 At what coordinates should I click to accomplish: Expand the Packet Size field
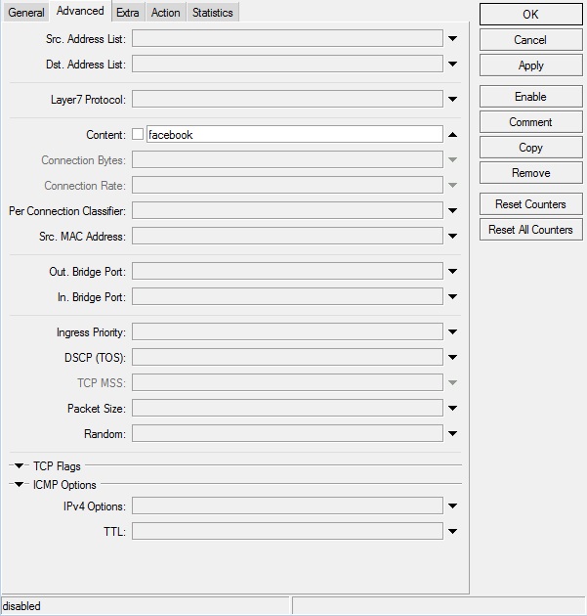(453, 409)
